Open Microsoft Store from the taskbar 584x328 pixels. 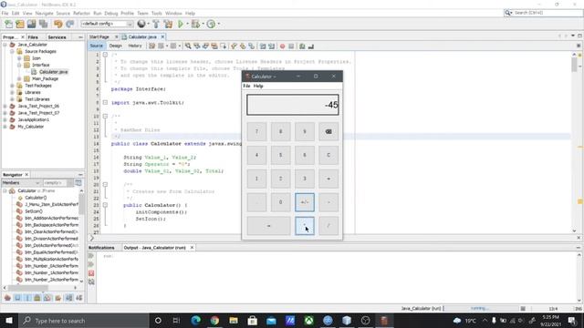point(252,320)
